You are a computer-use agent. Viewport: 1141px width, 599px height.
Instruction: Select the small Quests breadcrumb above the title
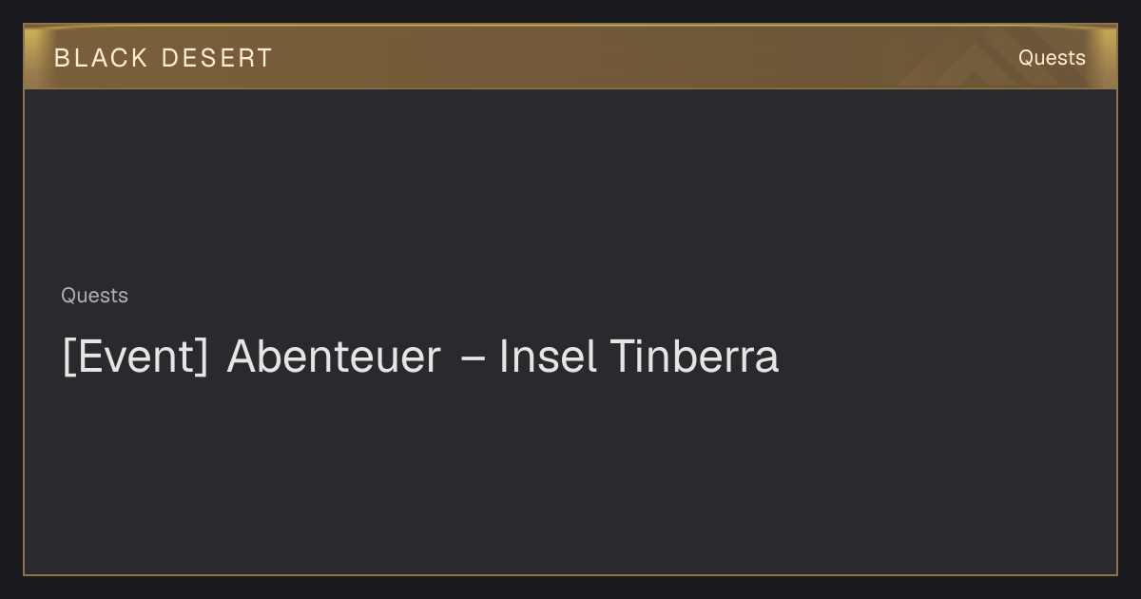pos(94,296)
